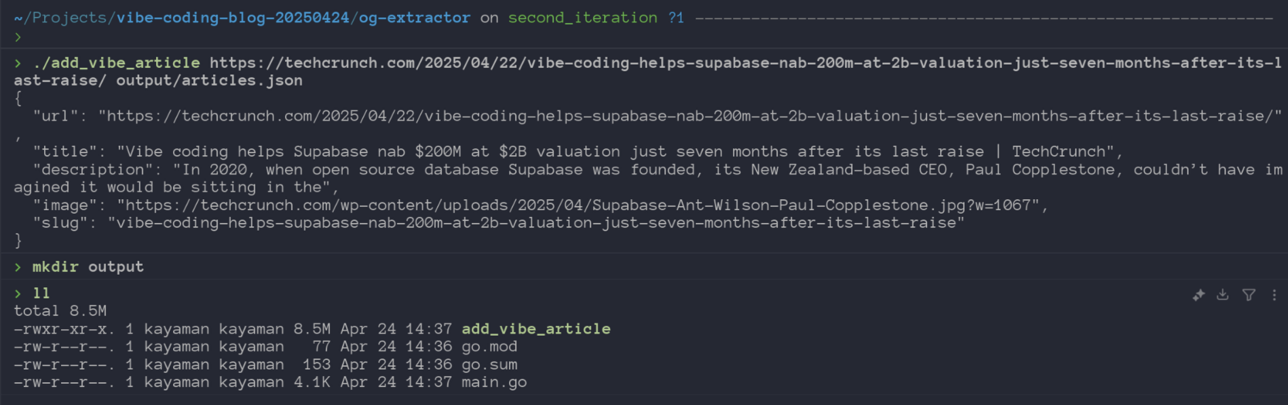Click the second_iteration git branch label
Viewport: 1288px width, 405px height.
[582, 18]
